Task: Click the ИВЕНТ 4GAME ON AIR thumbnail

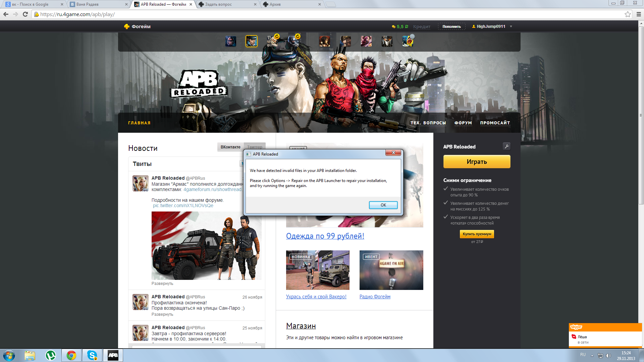Action: (391, 270)
